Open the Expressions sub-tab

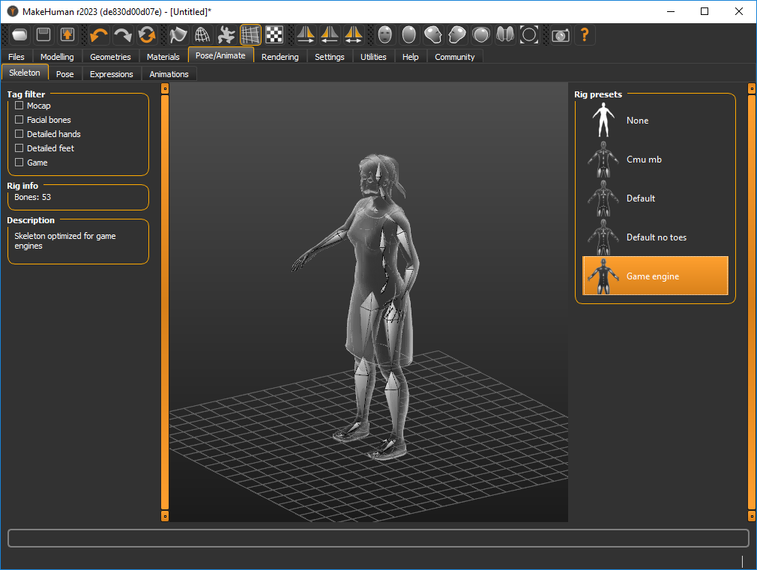[x=112, y=74]
